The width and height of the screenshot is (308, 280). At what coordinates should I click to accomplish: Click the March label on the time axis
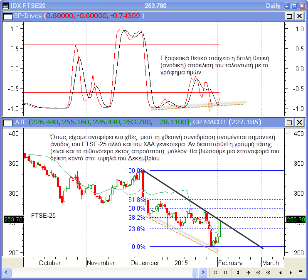(271, 263)
